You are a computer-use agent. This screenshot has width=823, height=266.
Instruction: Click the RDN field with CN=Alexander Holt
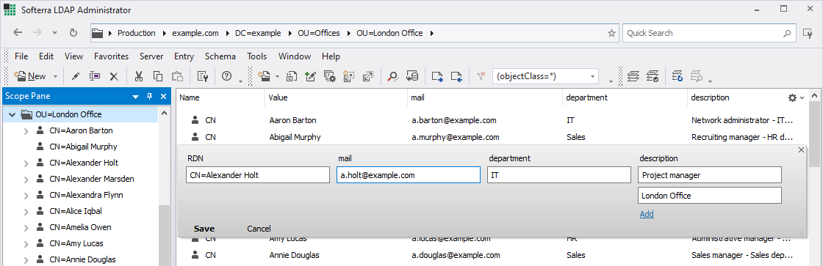(x=258, y=175)
